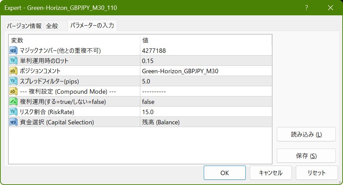Select the パラメーターの入力 tab
343x185 pixels.
pos(92,26)
